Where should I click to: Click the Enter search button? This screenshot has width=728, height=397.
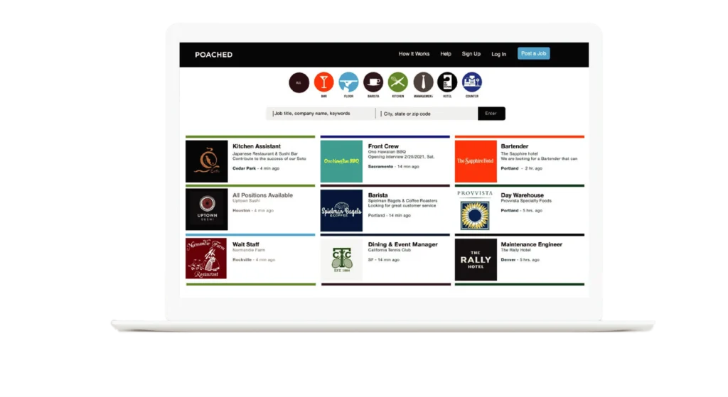pyautogui.click(x=491, y=114)
